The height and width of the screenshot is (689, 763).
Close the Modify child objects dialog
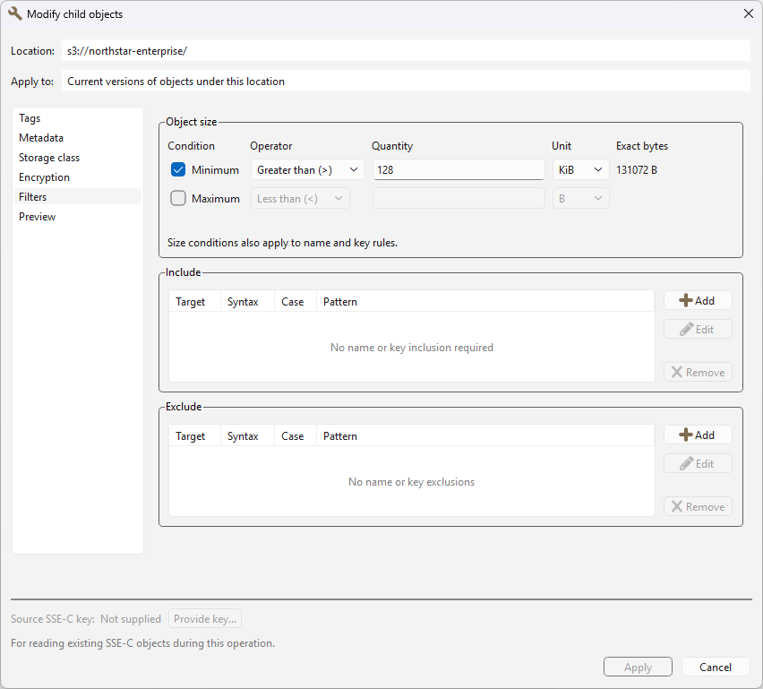pos(749,13)
